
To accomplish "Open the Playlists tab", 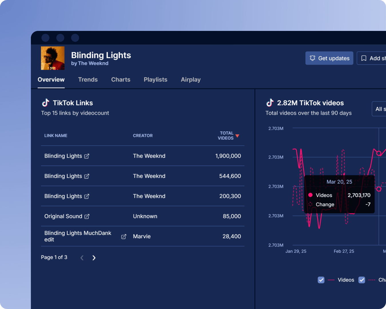I will tap(155, 80).
